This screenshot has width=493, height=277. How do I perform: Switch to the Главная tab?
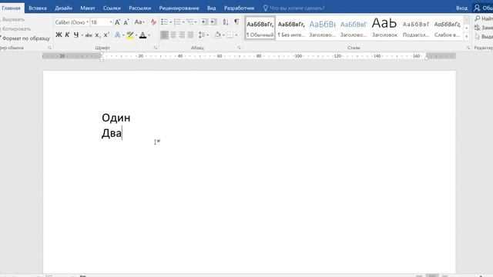coord(12,8)
